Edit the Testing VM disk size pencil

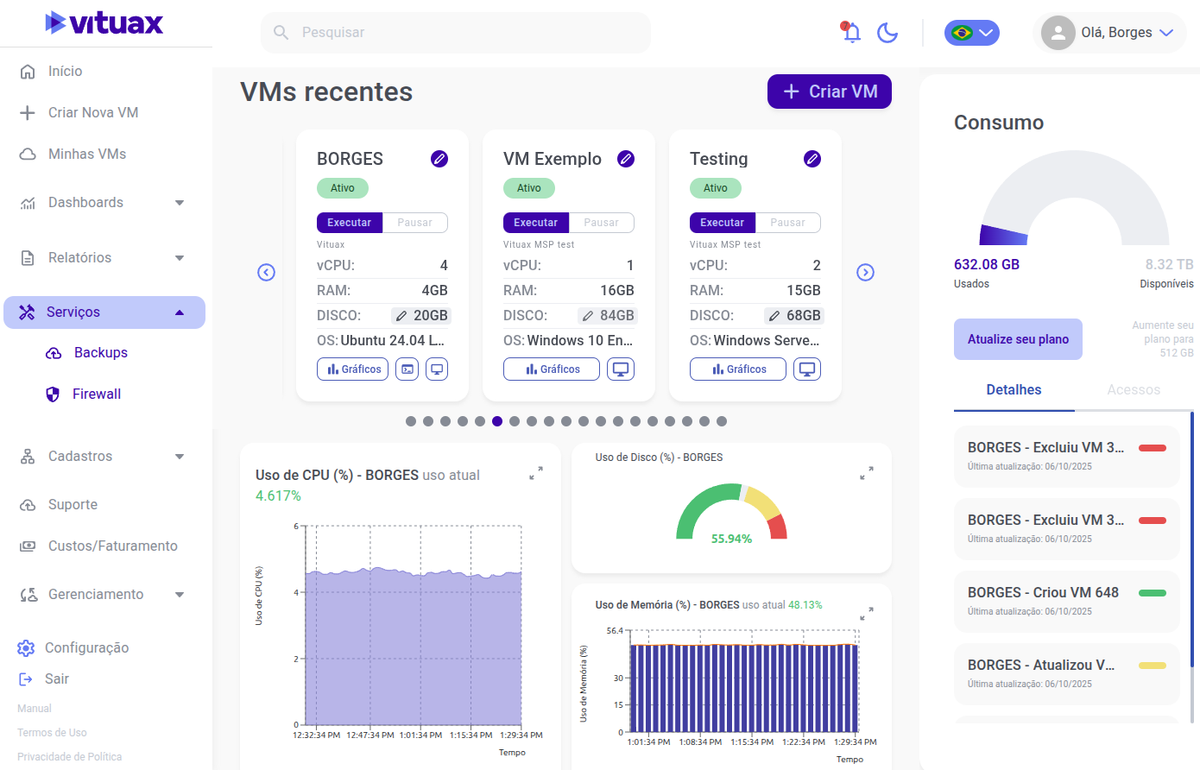pyautogui.click(x=774, y=316)
